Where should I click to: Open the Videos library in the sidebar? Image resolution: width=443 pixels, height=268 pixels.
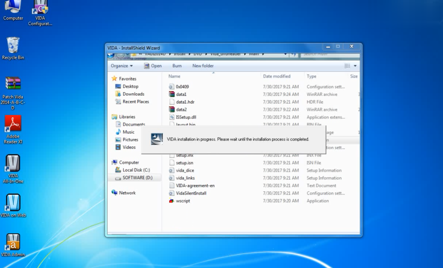(x=126, y=147)
